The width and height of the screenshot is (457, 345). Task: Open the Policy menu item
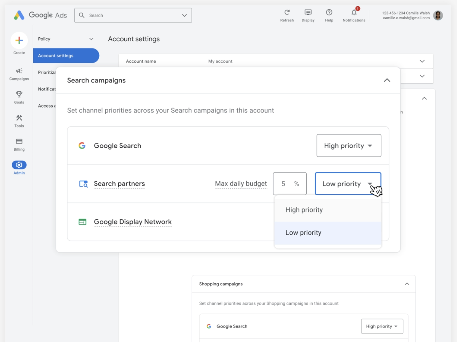coord(44,39)
